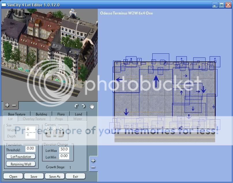
Task: Open the Overlay Texture tab
Action: [x=34, y=119]
